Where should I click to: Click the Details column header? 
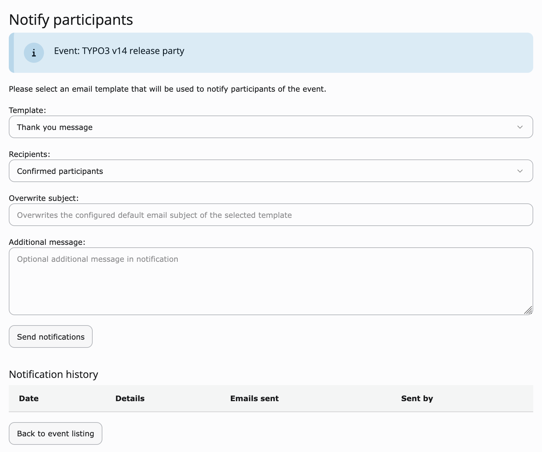130,398
